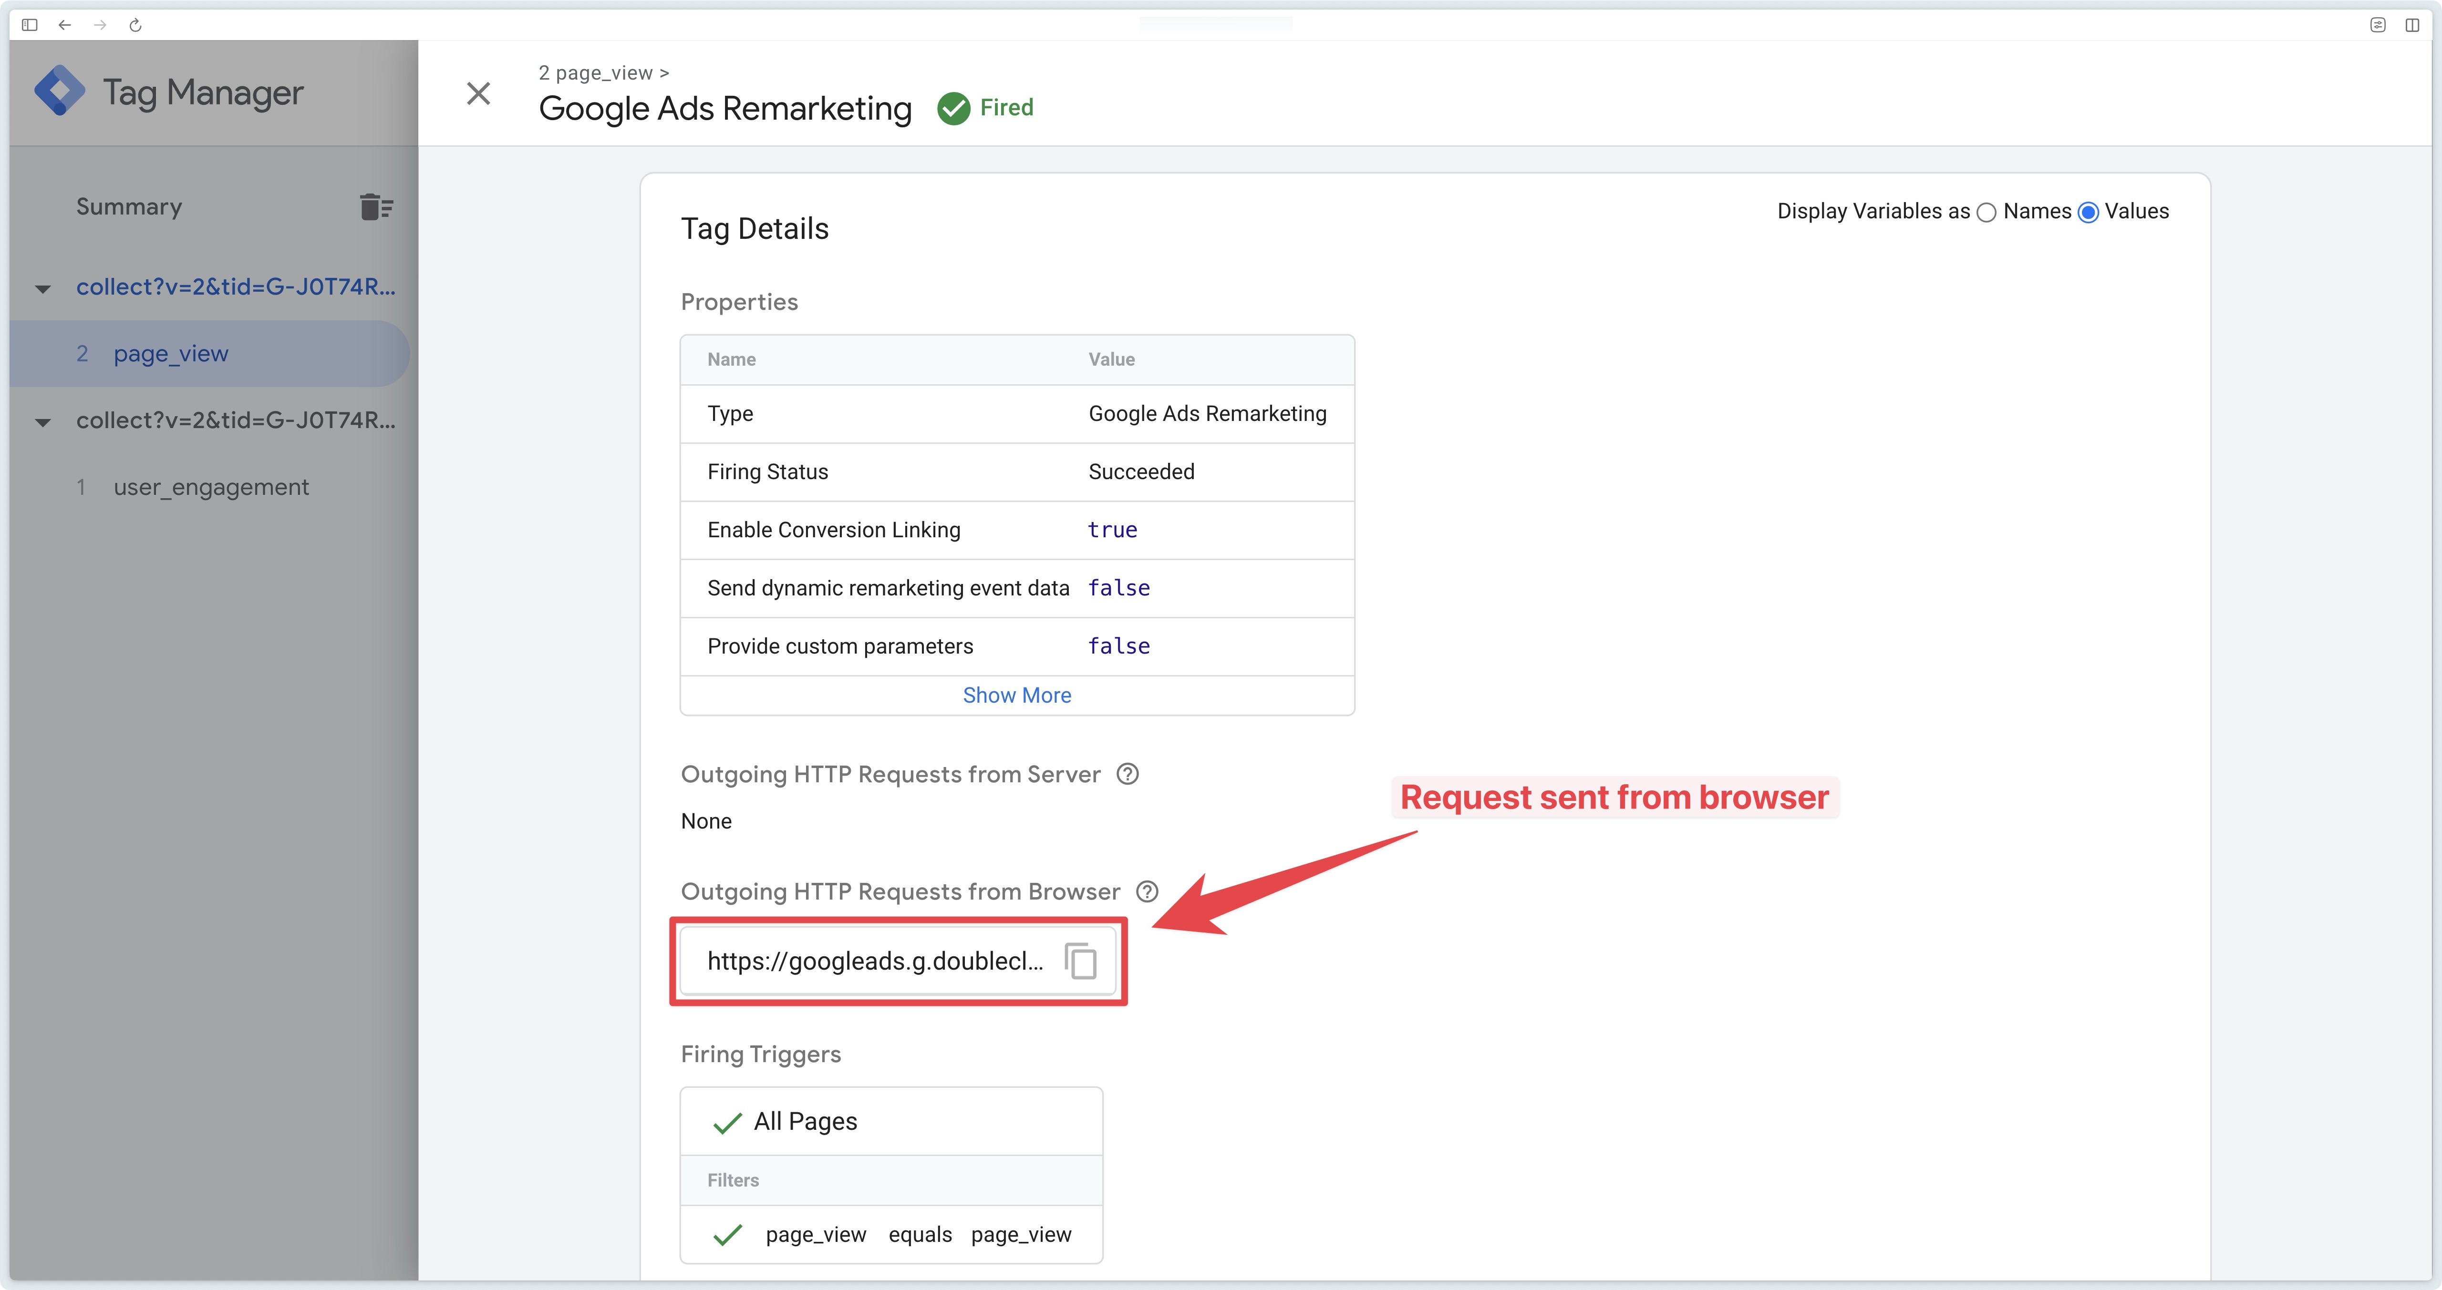Click the browser forward arrow
This screenshot has height=1290, width=2442.
[100, 25]
